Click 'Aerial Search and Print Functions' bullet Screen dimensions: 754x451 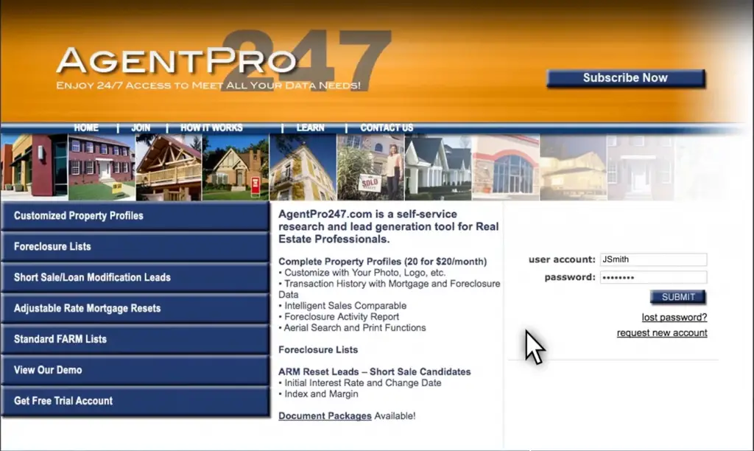tap(353, 328)
